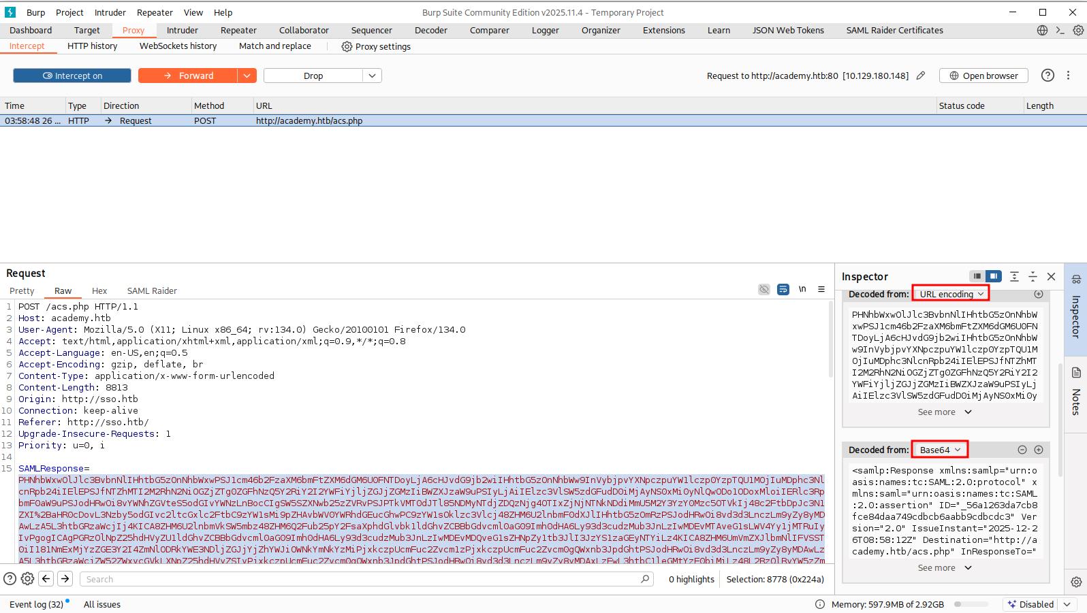Toggle line wrap icon in request editor
The height and width of the screenshot is (613, 1087).
point(783,289)
